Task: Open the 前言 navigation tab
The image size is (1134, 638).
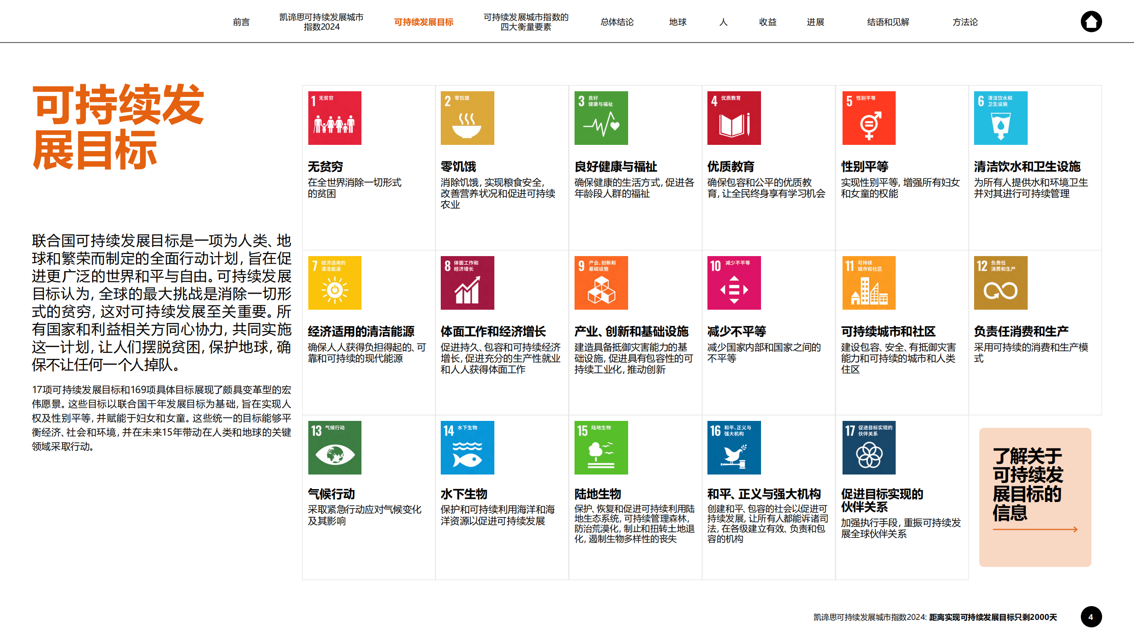Action: [x=241, y=22]
